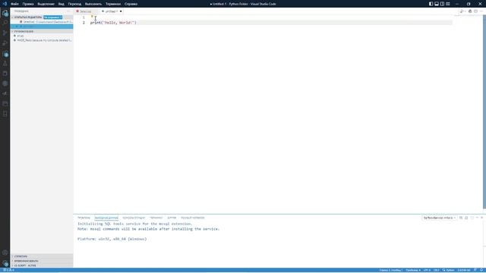Open the Extensions view with badge
The width and height of the screenshot is (486, 273).
5,54
